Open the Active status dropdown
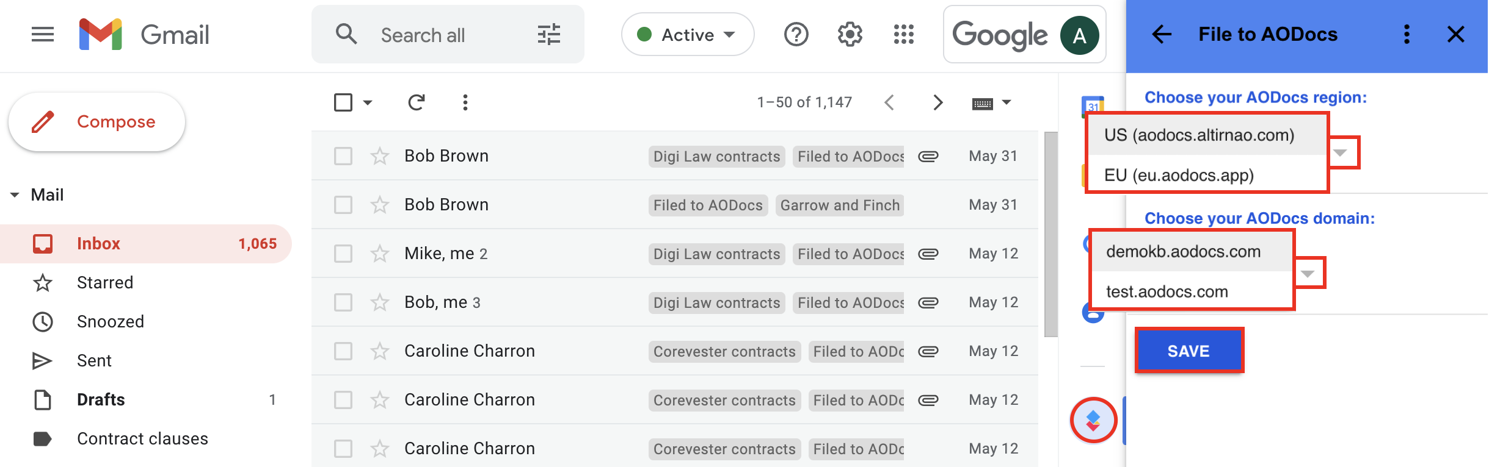 [688, 35]
